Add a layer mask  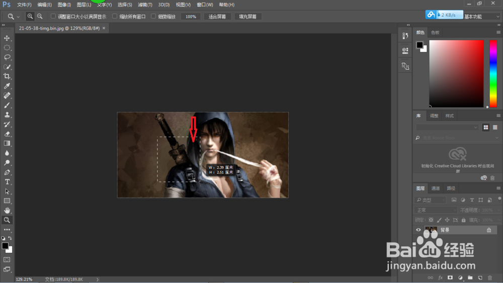point(450,277)
